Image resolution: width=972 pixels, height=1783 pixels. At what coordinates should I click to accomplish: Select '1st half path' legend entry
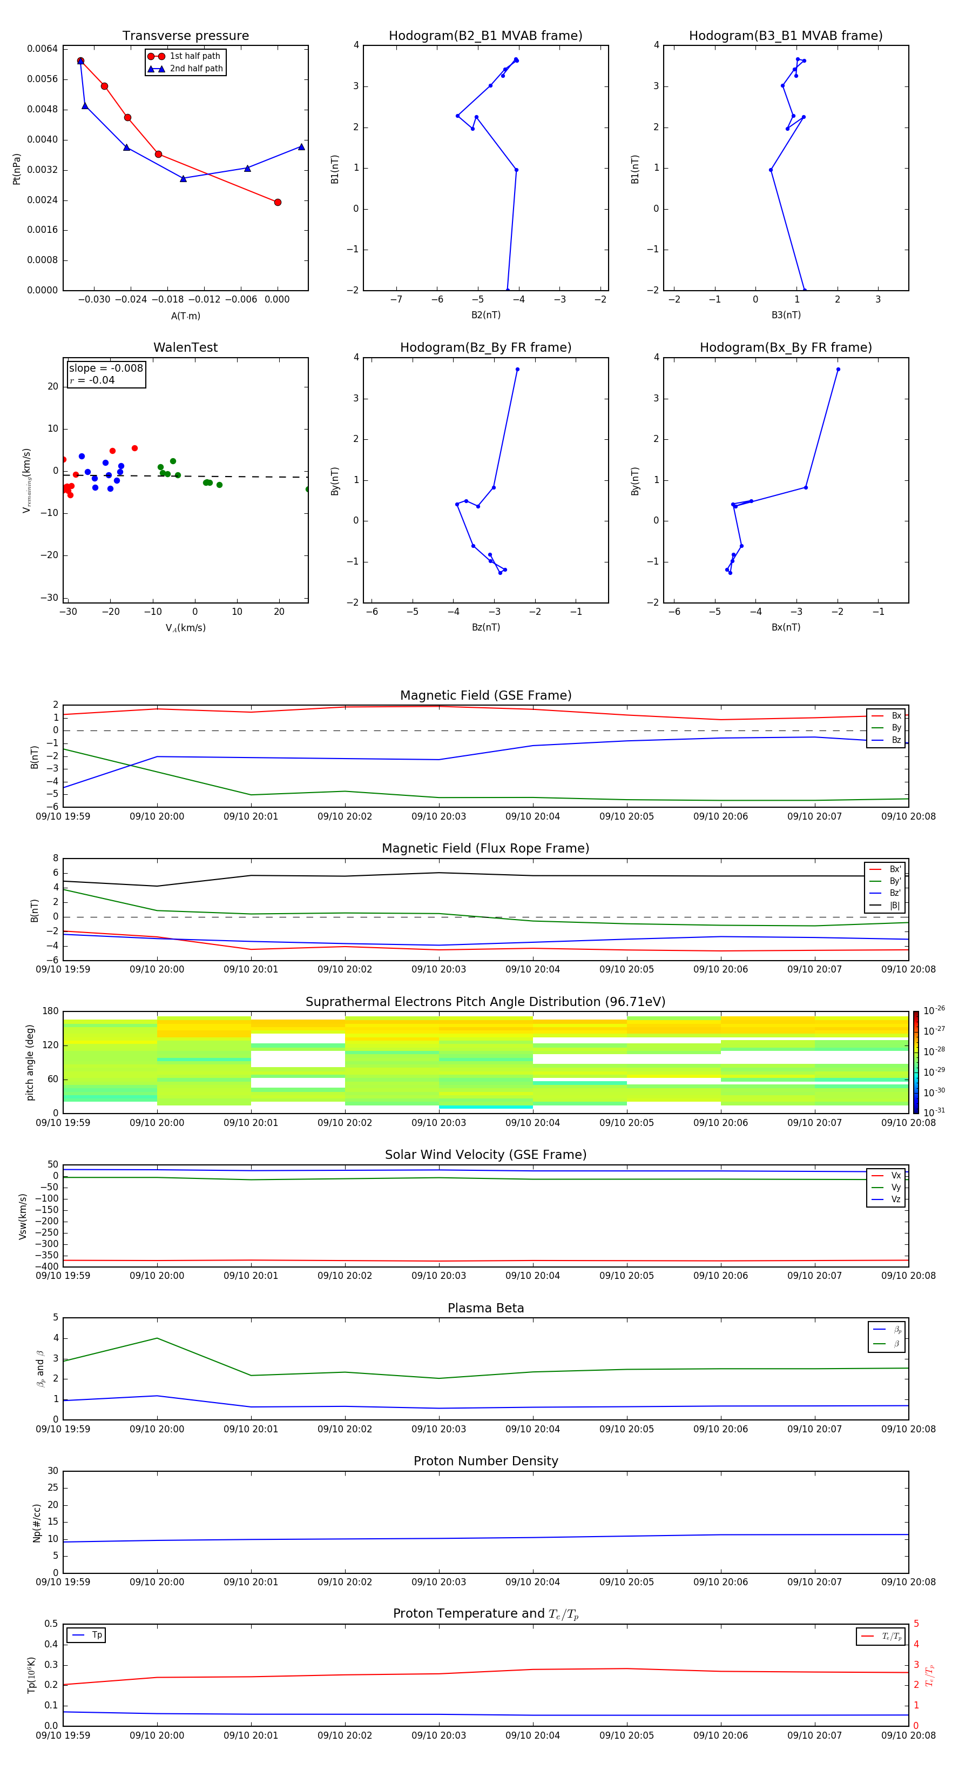pos(185,56)
